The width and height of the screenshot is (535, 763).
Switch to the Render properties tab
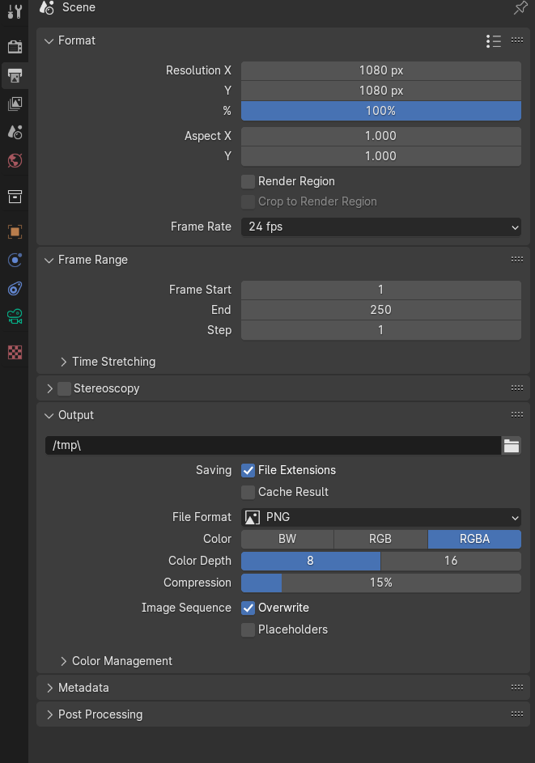click(x=15, y=46)
